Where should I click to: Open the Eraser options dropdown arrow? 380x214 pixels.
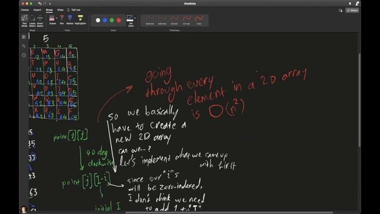click(x=57, y=18)
